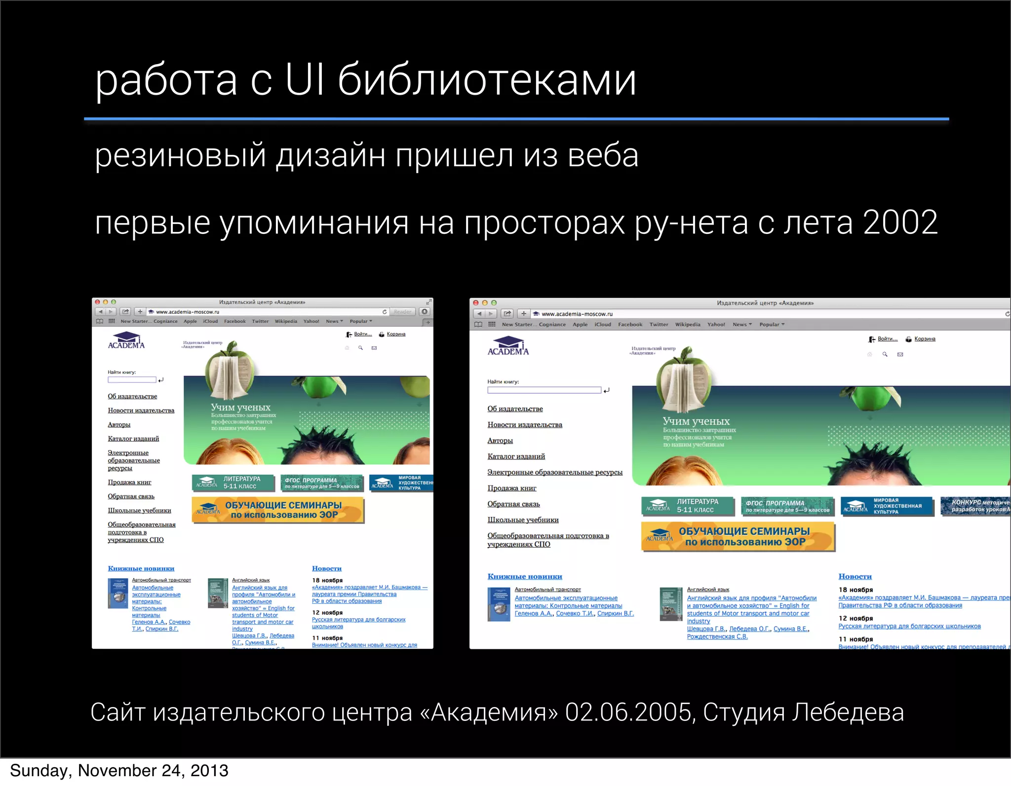The image size is (1011, 786).
Task: Show bookmarks book icon in right Safari window
Action: pyautogui.click(x=478, y=325)
